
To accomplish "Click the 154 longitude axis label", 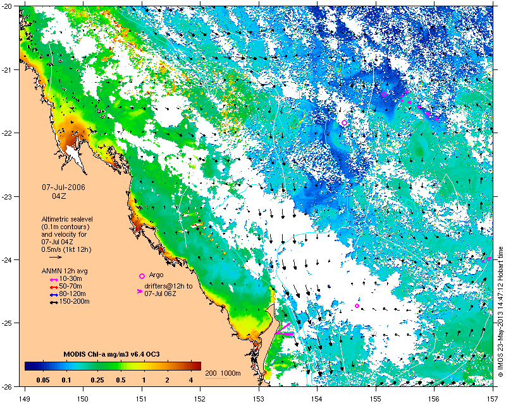I will tap(318, 399).
